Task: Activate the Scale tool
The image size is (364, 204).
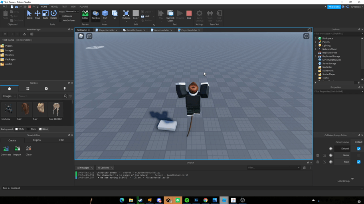Action: coord(45,15)
